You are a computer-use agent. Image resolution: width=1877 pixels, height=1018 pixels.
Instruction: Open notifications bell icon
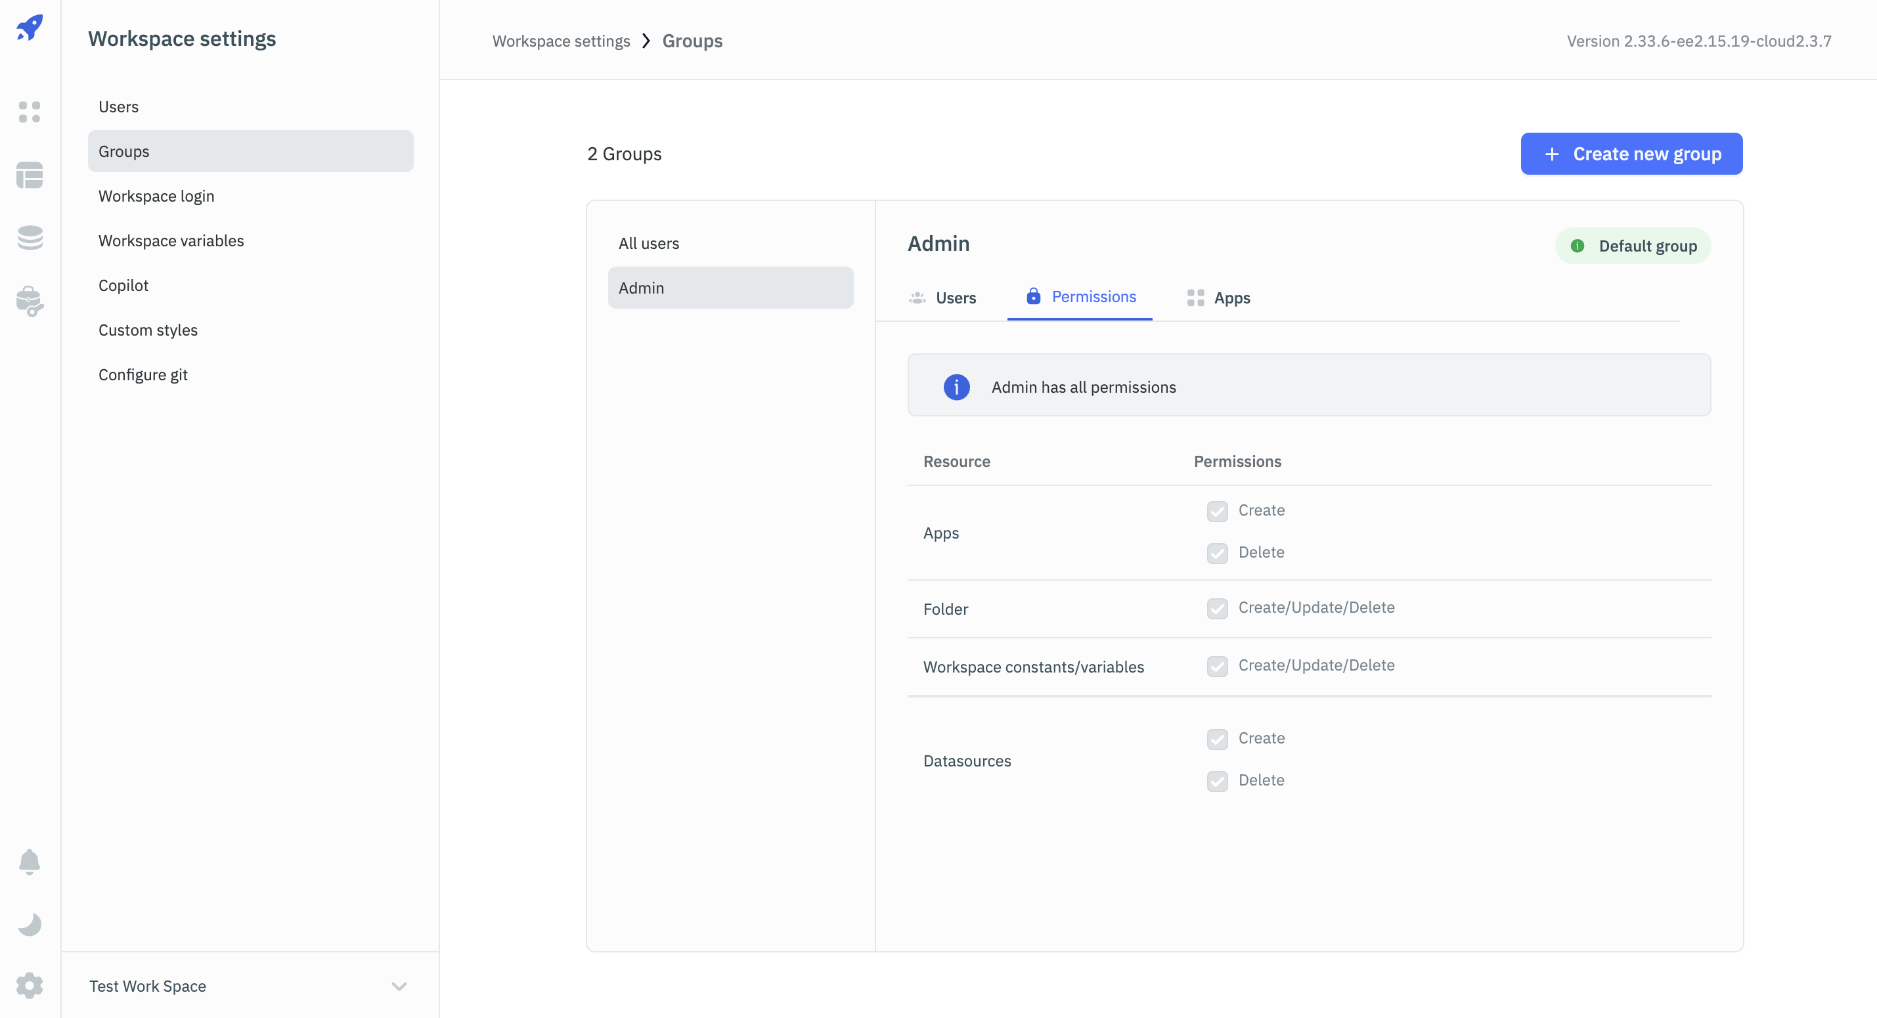point(29,861)
